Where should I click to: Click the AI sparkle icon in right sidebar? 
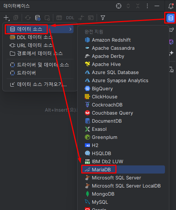coord(171,53)
